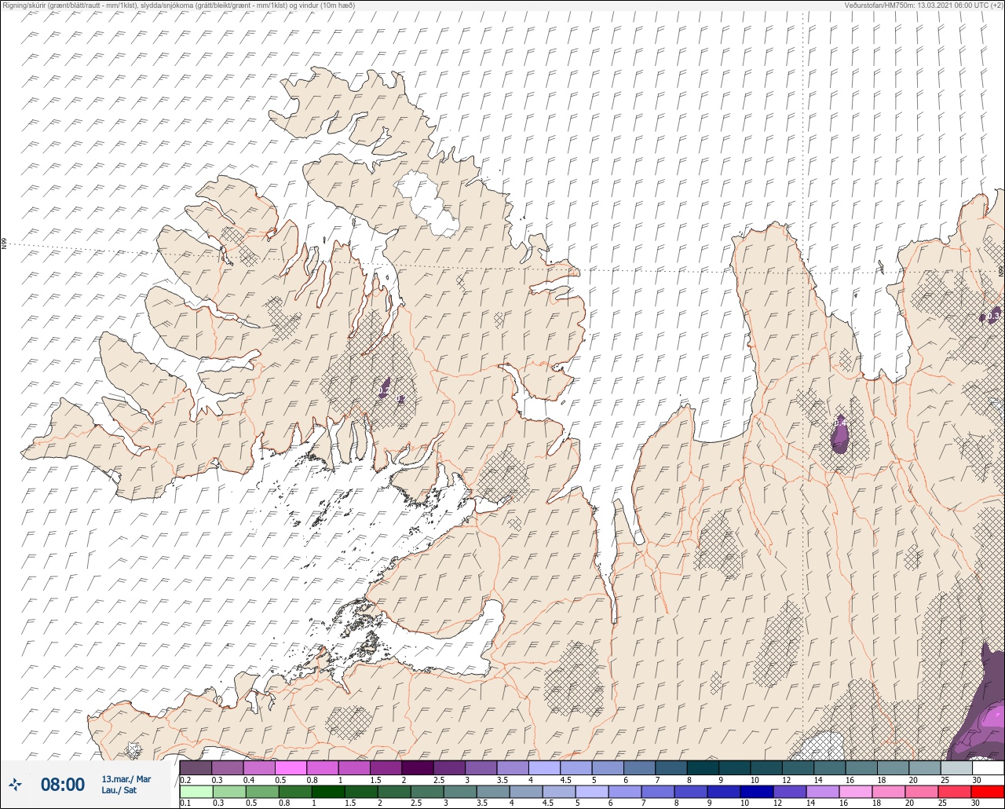The width and height of the screenshot is (1005, 809).
Task: Click the "13.mar./ Mar" date label
Action: click(126, 779)
